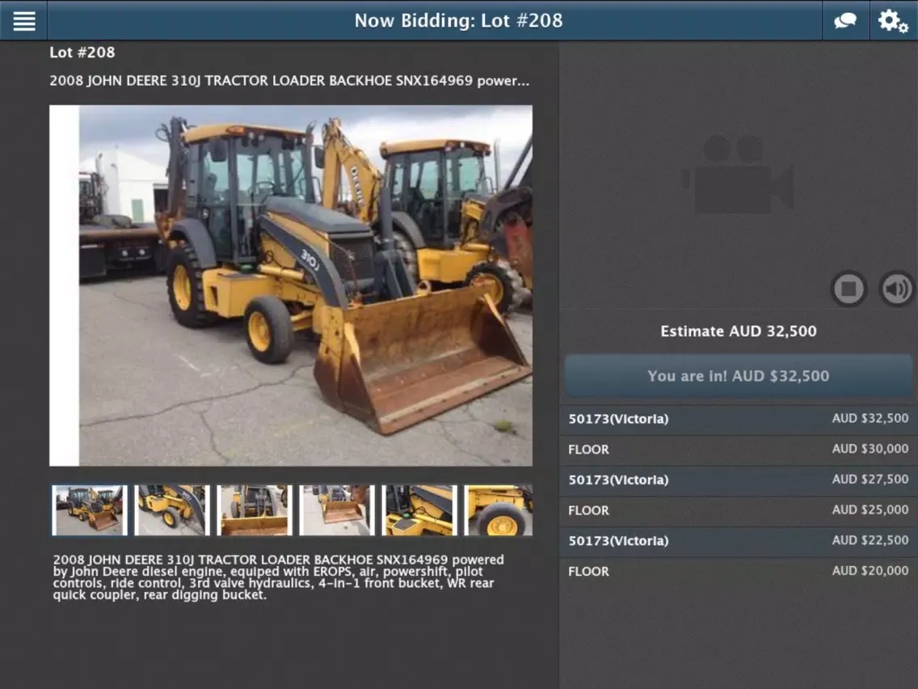Click the truncated lot title text
The width and height of the screenshot is (918, 689).
tap(289, 81)
